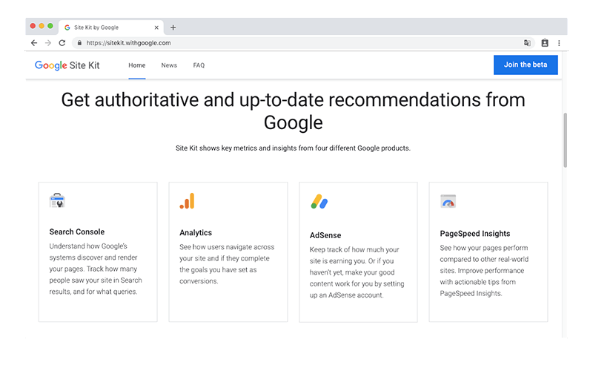The width and height of the screenshot is (593, 371).
Task: Click the Analytics card heading
Action: click(196, 233)
